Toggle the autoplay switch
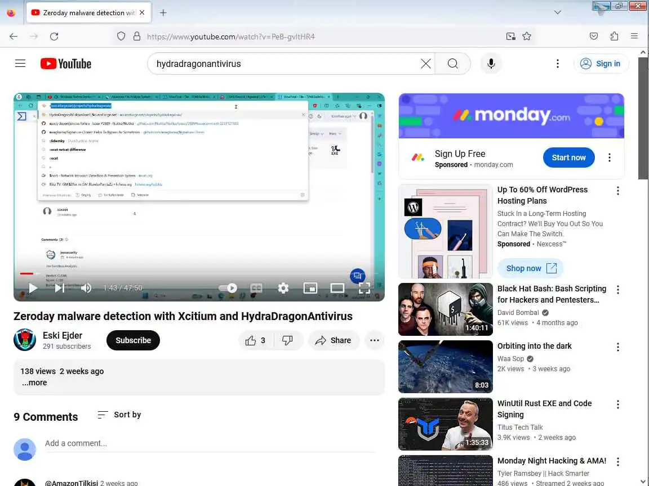 coord(228,288)
